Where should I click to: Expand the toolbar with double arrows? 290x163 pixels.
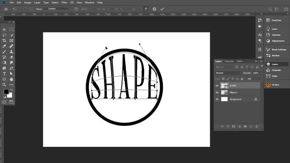point(10,22)
